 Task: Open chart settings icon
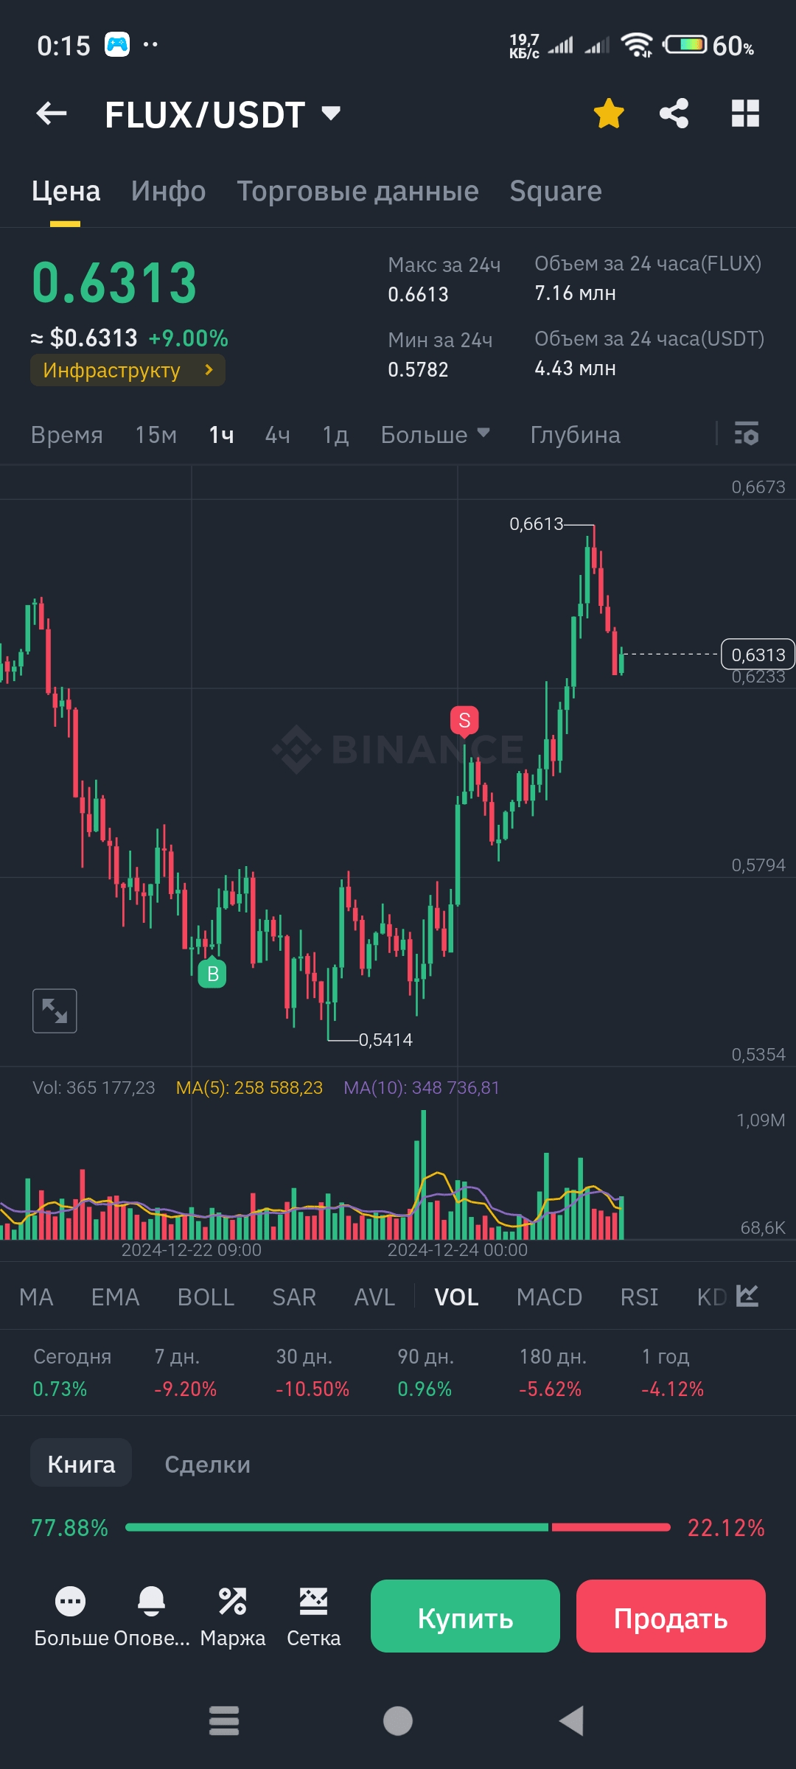pos(746,434)
